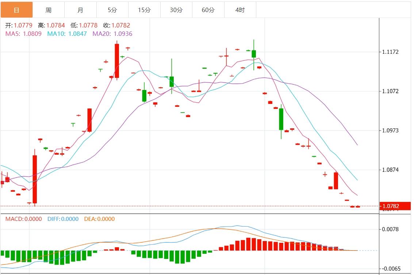Click the MA10: 1.0847 indicator label
414x275 pixels.
coord(67,34)
